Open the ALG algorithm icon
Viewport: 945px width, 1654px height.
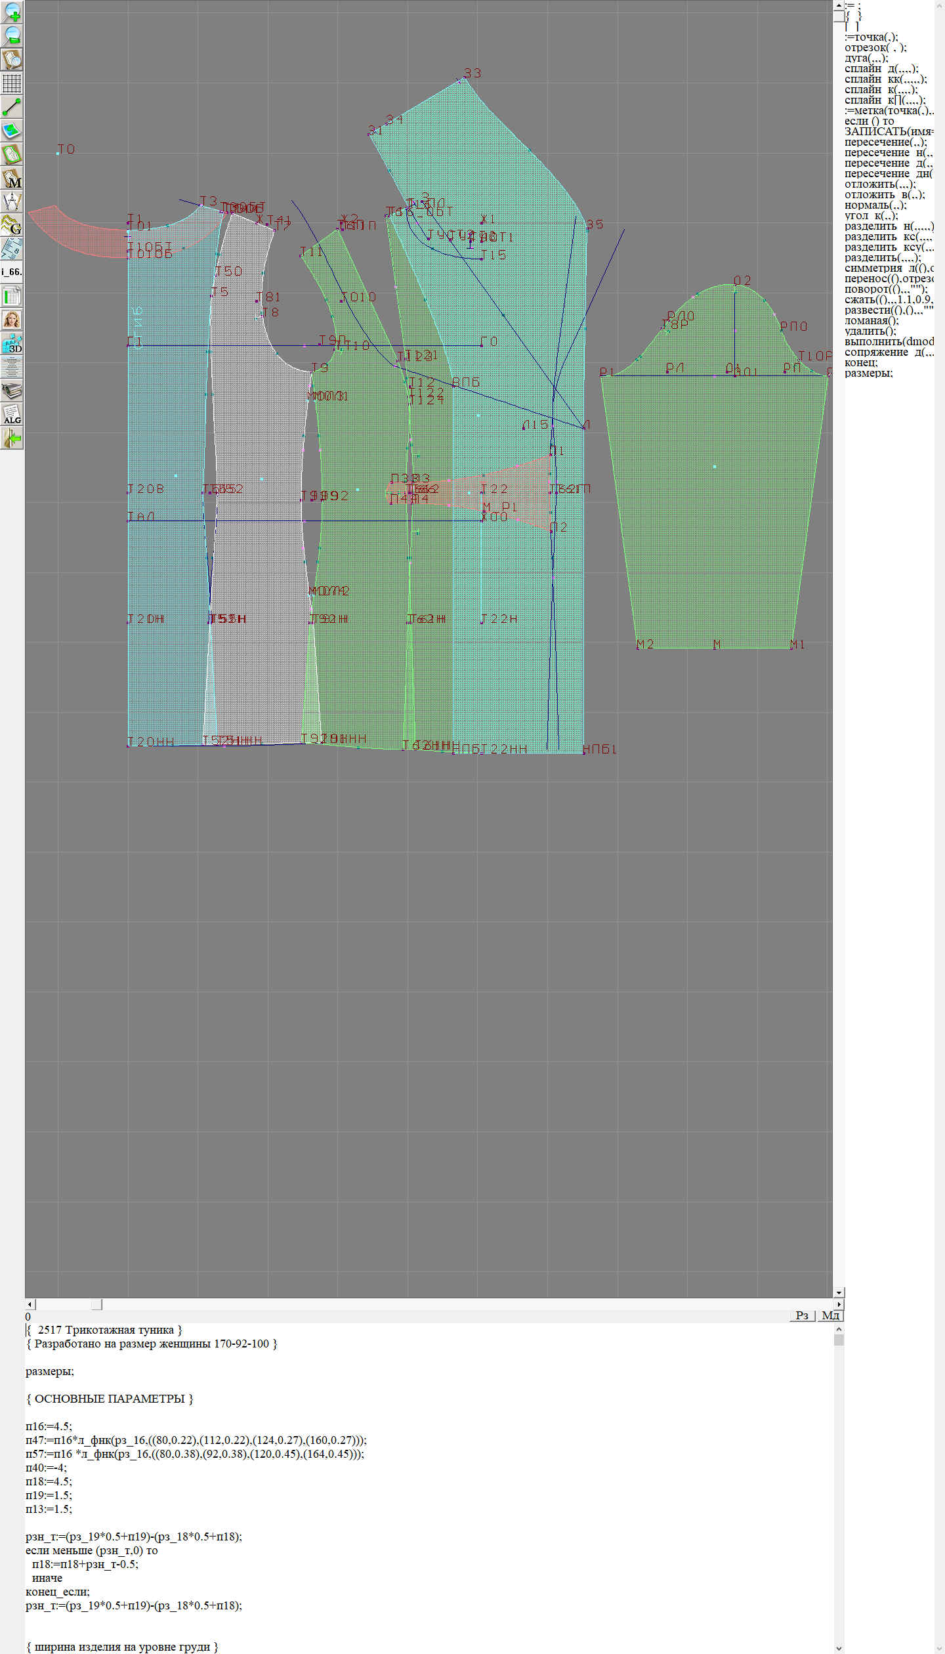[x=12, y=414]
